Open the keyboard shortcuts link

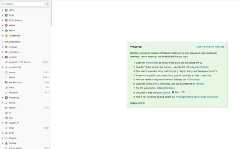click(x=198, y=67)
